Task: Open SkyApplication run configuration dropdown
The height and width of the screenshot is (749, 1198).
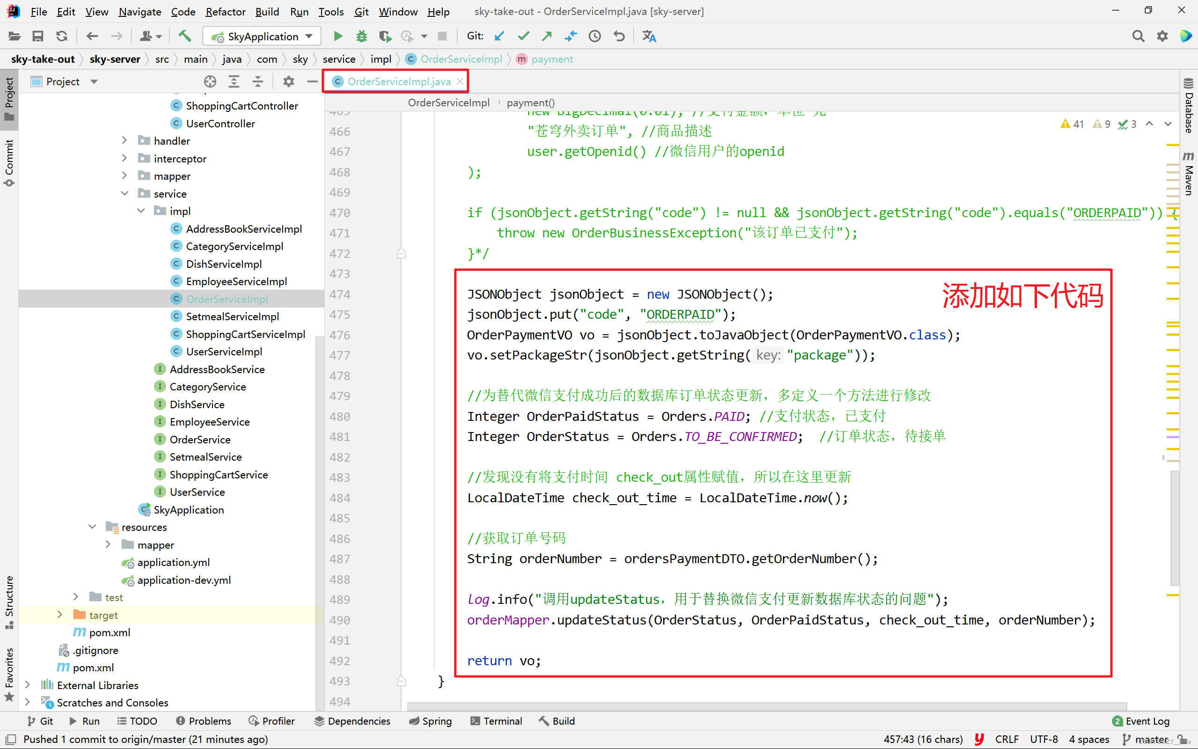Action: (263, 36)
